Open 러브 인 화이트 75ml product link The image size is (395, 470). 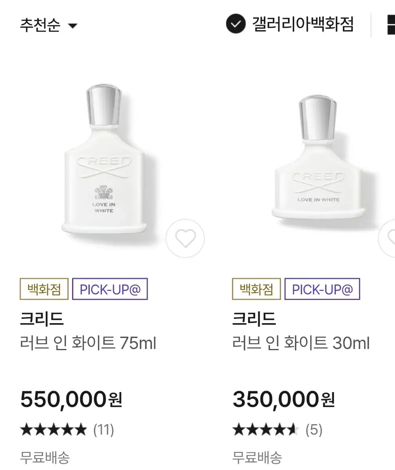[x=88, y=343]
